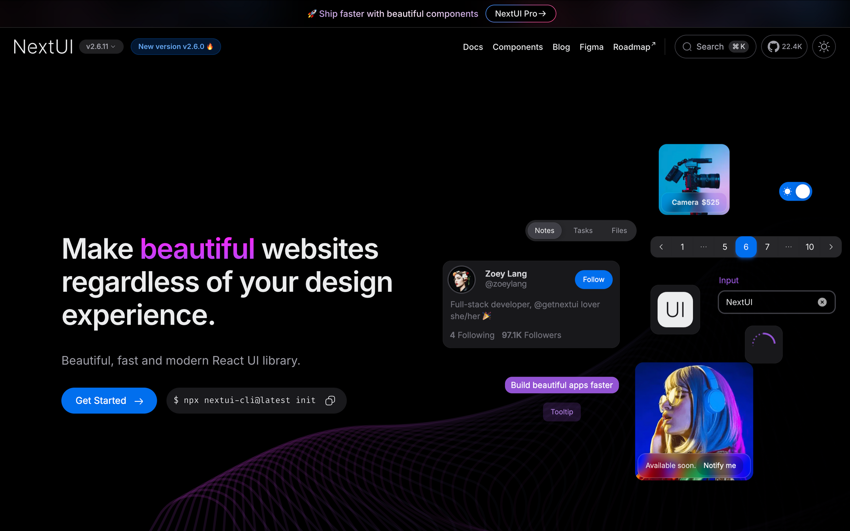Screen dimensions: 850x531
Task: Copy the npx nextui-cli install command
Action: tap(330, 400)
